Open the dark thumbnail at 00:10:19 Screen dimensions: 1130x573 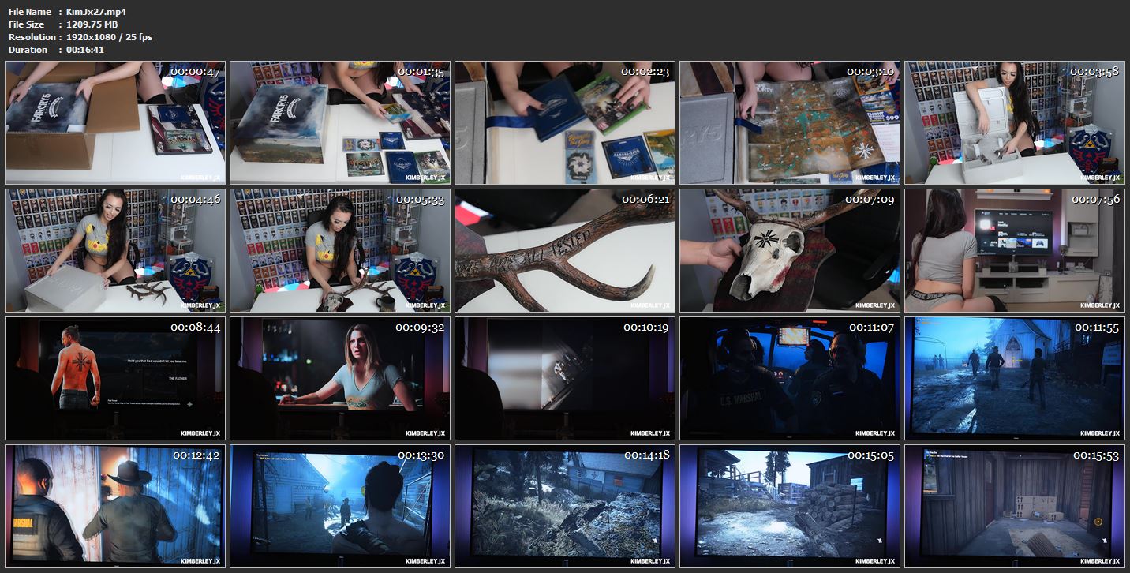[x=565, y=378]
